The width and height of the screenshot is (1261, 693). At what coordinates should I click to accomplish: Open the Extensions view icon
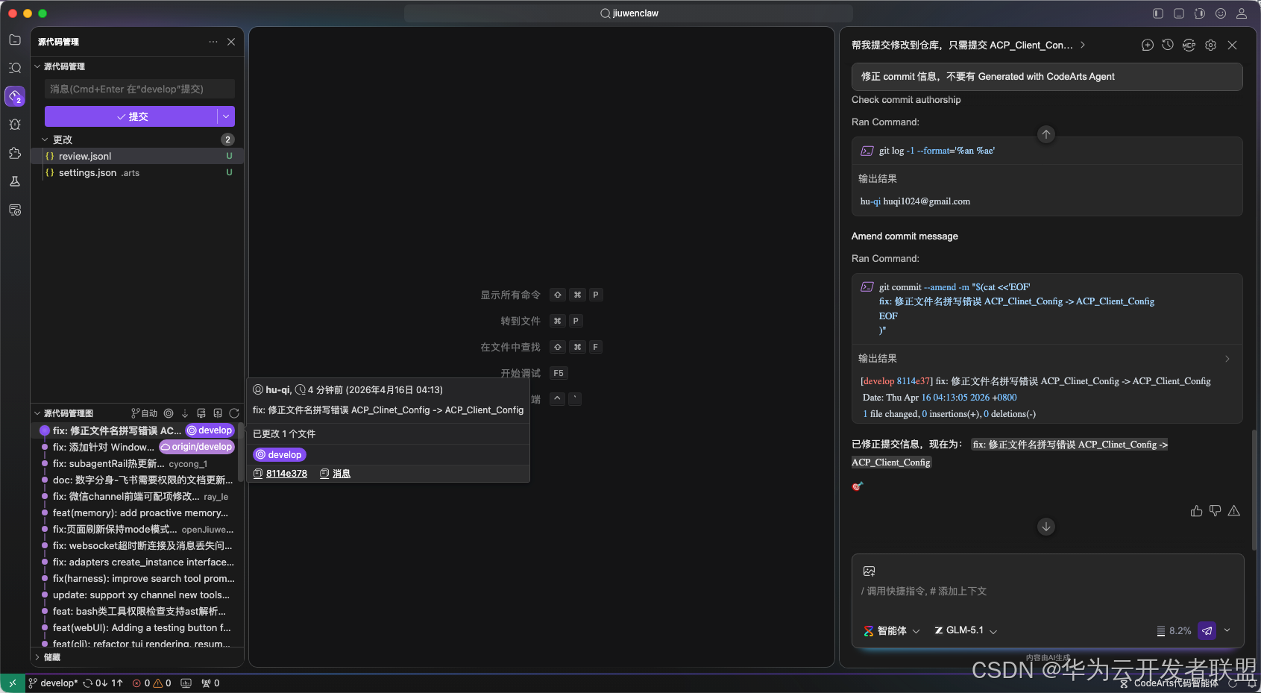click(x=15, y=153)
